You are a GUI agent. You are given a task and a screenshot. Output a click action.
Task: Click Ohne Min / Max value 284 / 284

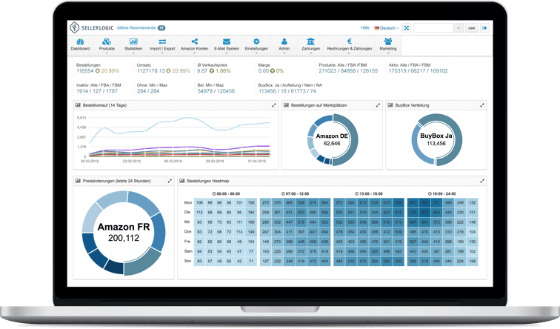point(148,91)
